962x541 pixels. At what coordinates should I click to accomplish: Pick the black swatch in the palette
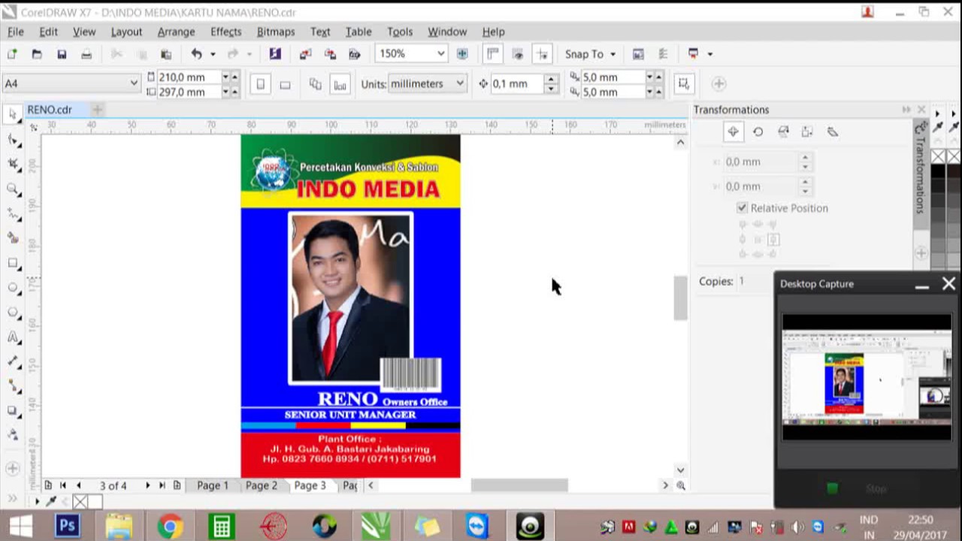point(939,171)
